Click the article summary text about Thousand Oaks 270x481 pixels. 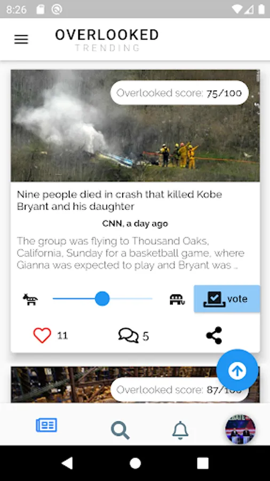(131, 253)
